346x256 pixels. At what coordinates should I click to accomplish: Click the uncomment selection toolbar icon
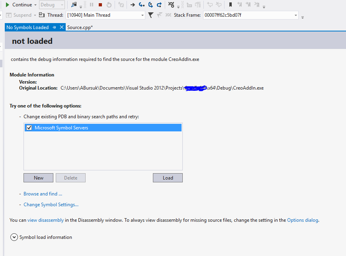219,5
